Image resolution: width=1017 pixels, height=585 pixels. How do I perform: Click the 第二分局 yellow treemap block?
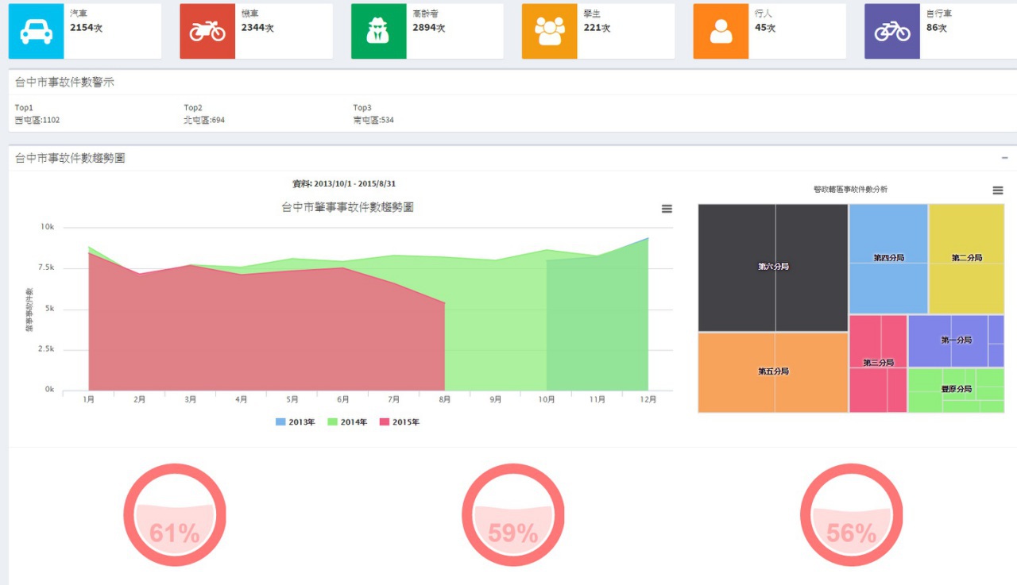(966, 258)
